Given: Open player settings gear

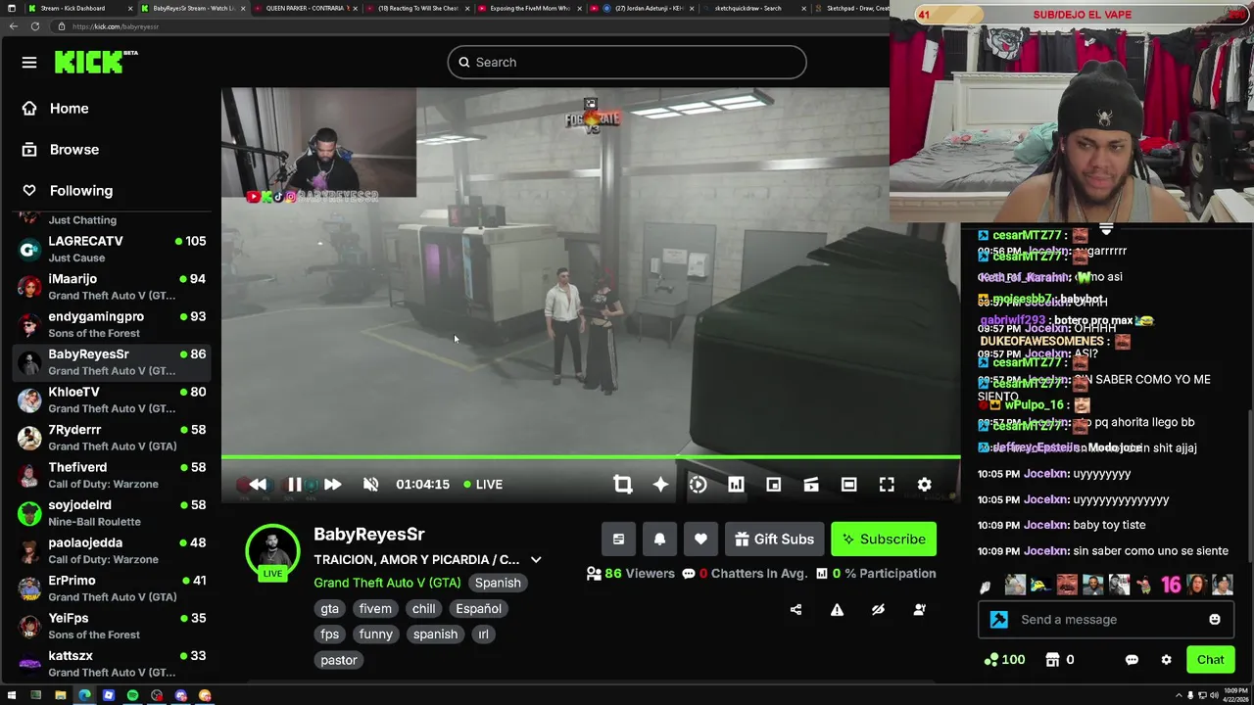Looking at the screenshot, I should click(x=924, y=485).
